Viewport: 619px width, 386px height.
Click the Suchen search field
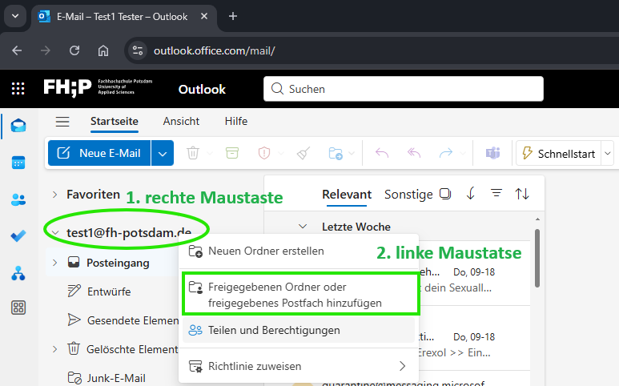point(404,89)
